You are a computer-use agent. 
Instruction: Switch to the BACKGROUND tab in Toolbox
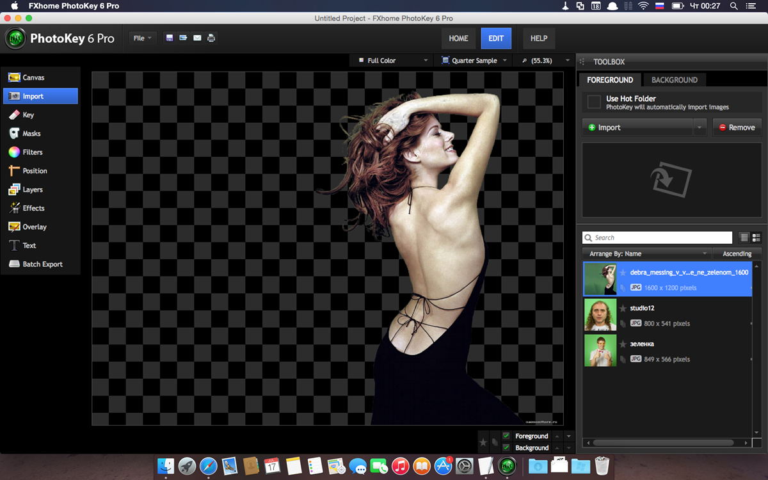click(x=674, y=80)
